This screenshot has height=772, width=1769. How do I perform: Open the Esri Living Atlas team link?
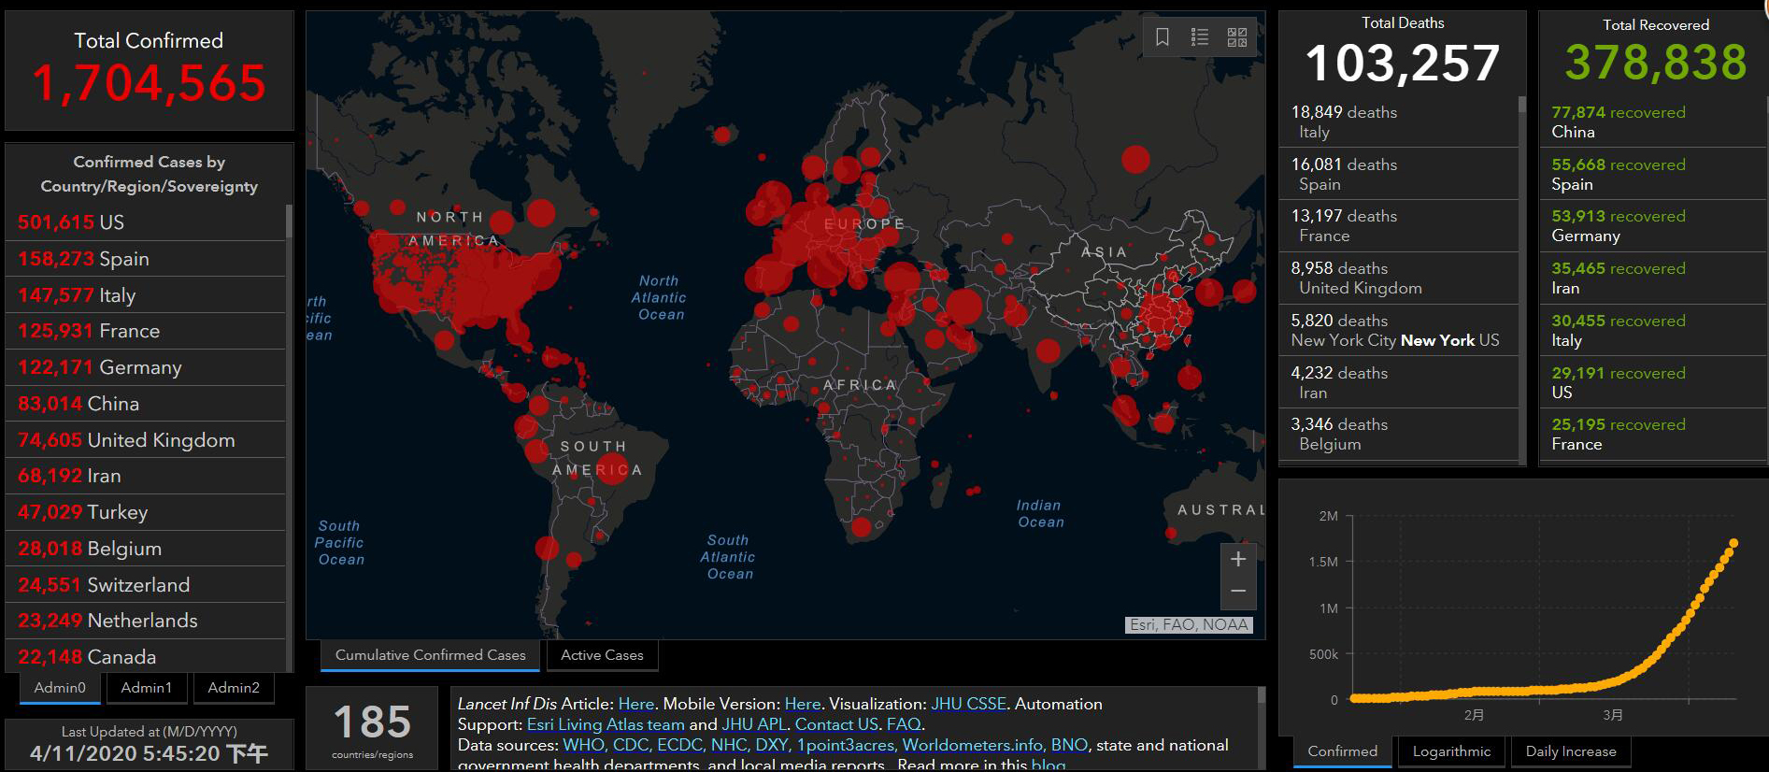pyautogui.click(x=606, y=724)
